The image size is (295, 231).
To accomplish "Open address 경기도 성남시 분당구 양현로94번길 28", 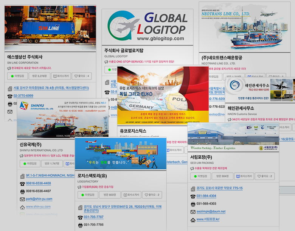I will pyautogui.click(x=123, y=209).
